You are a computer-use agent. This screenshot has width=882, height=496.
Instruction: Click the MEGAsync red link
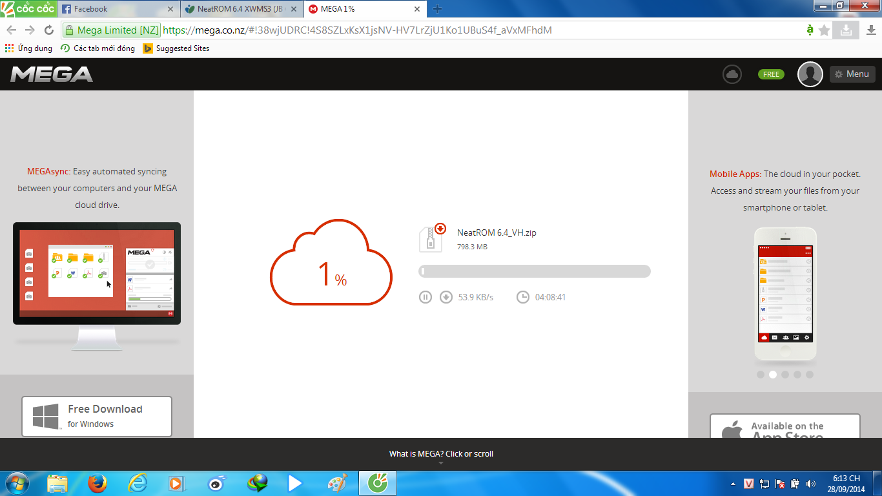point(48,172)
